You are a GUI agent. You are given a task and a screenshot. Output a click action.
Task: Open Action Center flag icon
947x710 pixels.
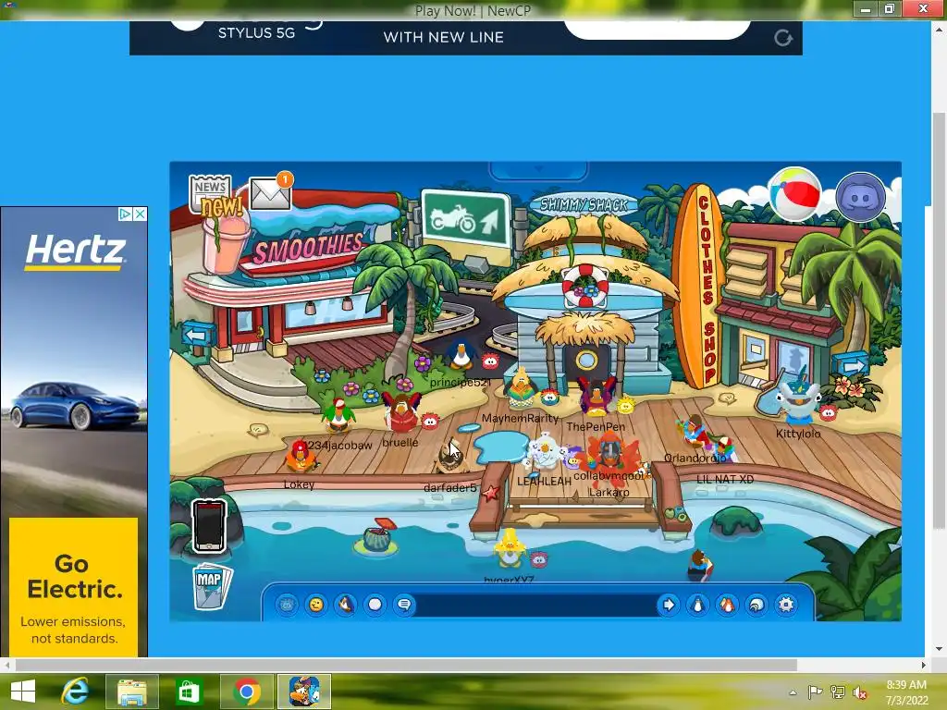815,692
